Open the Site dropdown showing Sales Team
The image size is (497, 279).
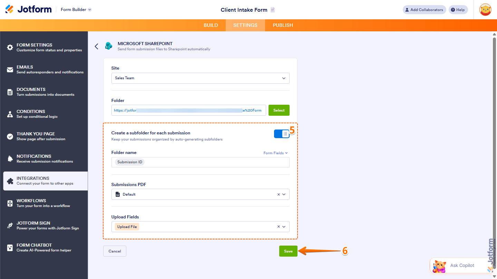tap(200, 78)
